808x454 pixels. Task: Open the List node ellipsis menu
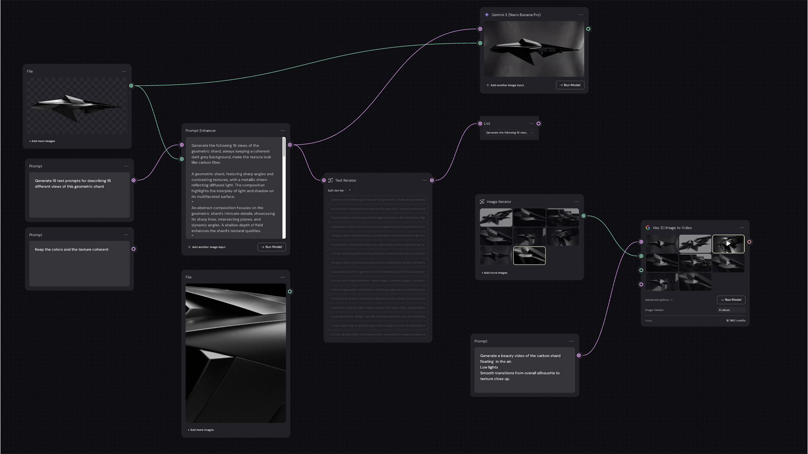tap(531, 124)
